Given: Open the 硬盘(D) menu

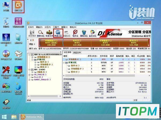Looking at the screenshot, I should (x=39, y=27).
